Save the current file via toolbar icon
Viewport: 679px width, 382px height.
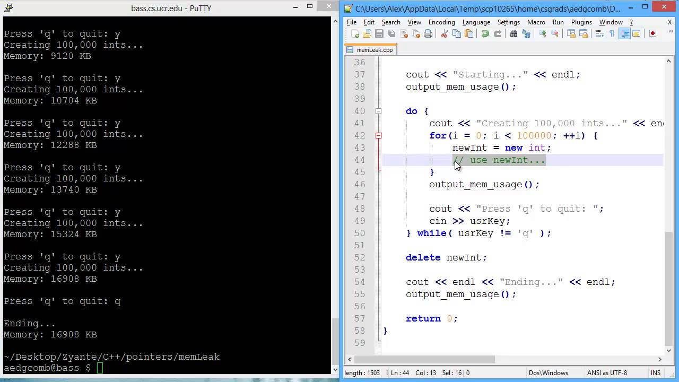click(379, 33)
